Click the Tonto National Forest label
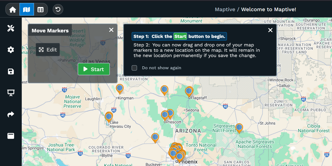 (201, 147)
